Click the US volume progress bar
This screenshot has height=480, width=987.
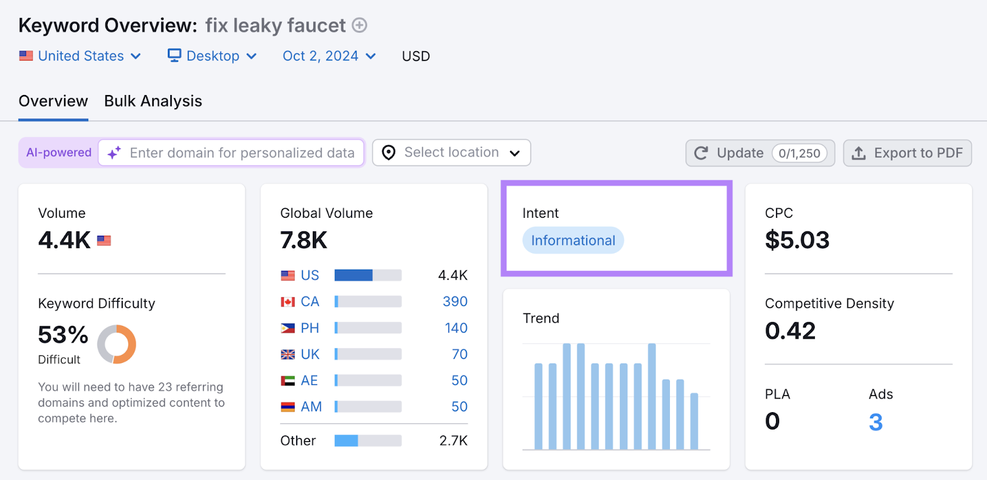coord(368,275)
